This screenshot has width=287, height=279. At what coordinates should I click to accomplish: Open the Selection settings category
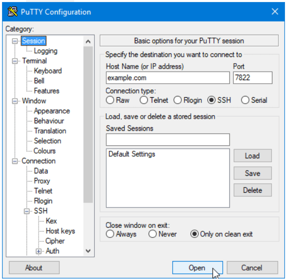(x=48, y=141)
